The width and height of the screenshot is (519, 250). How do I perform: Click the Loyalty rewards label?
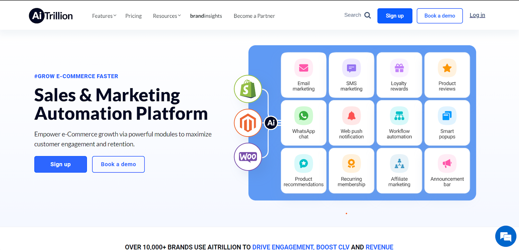399,86
